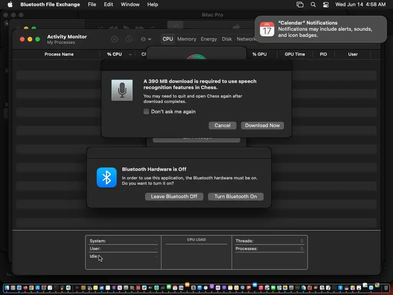
Task: Click the CPU LOAD graph heading
Action: [x=196, y=240]
